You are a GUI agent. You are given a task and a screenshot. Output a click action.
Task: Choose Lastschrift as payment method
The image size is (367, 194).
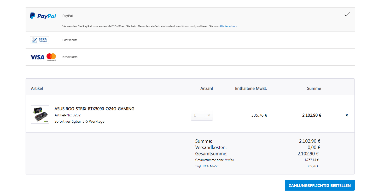pyautogui.click(x=190, y=40)
